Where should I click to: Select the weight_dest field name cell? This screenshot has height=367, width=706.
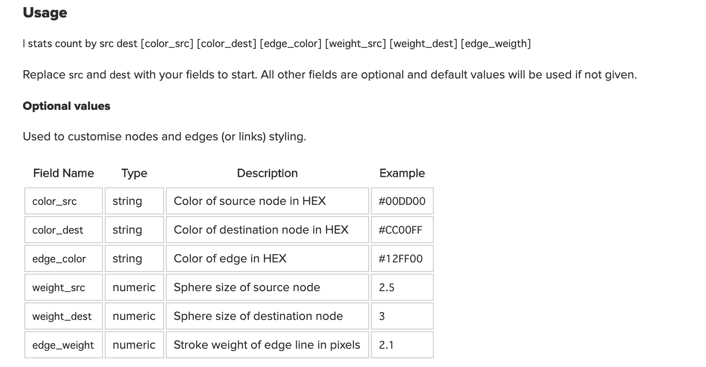pyautogui.click(x=64, y=316)
